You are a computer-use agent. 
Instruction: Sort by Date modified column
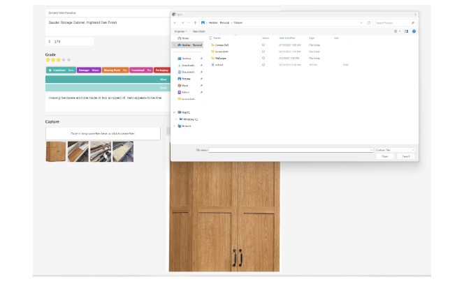287,38
